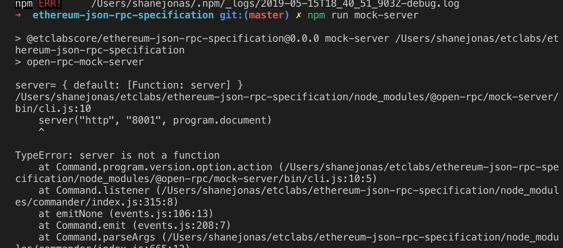The image size is (563, 248).
Task: Select the @etclabscore package version line
Action: [x=167, y=38]
